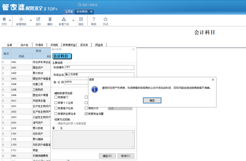Click the 新增下级 hierarchy icon
The image size is (246, 161).
pyautogui.click(x=64, y=19)
